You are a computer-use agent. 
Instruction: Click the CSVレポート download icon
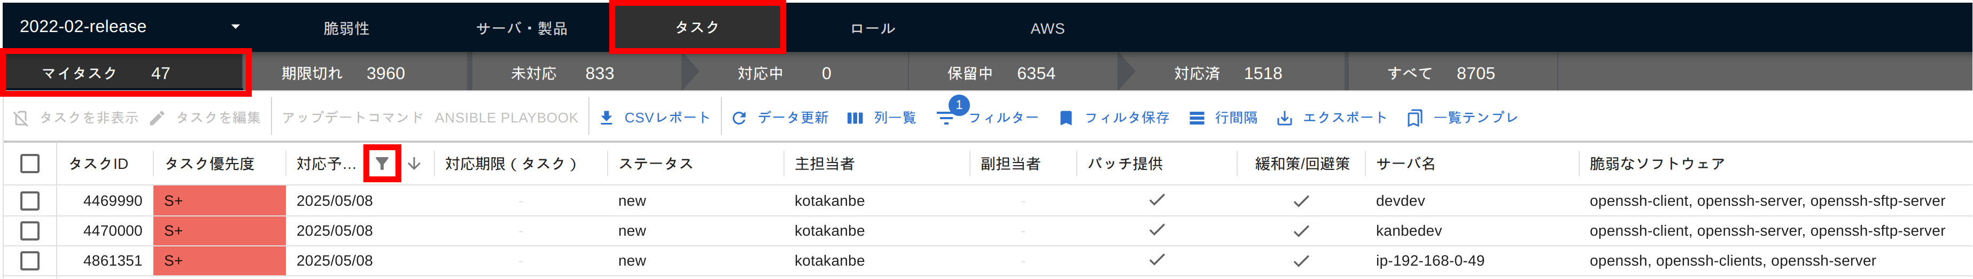tap(606, 118)
